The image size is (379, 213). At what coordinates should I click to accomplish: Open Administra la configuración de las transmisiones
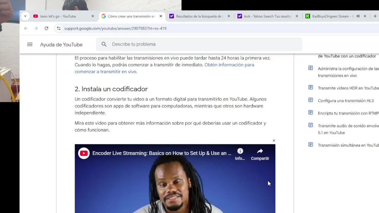[348, 72]
